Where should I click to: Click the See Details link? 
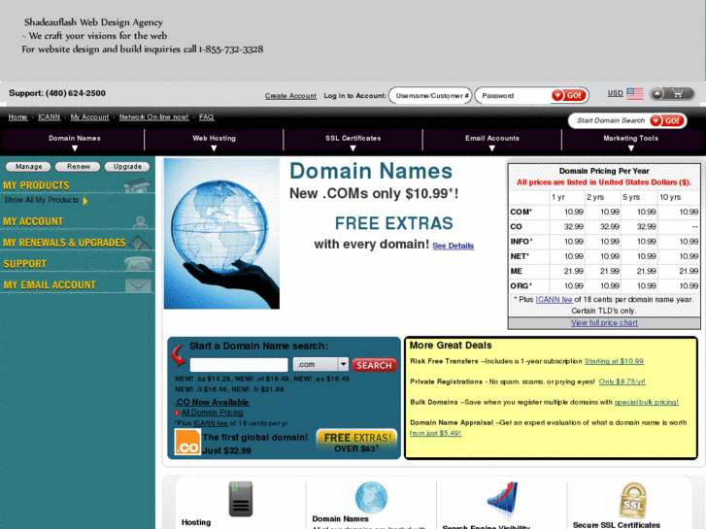click(453, 246)
